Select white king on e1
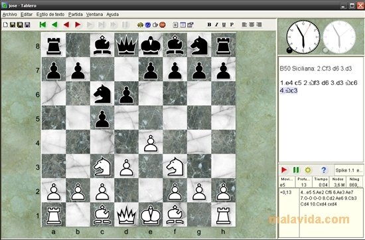The image size is (365, 240). [151, 214]
